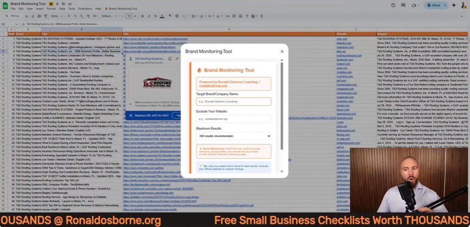Open the zoom 100% dropdown
Image resolution: width=470 pixels, height=227 pixels.
point(56,16)
